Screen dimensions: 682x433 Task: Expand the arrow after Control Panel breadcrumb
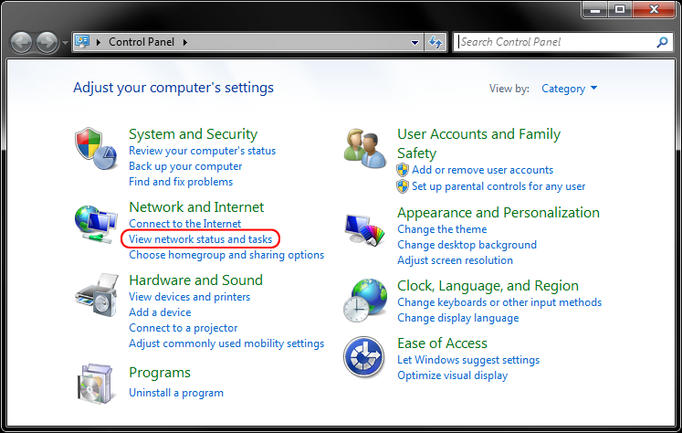pos(184,42)
